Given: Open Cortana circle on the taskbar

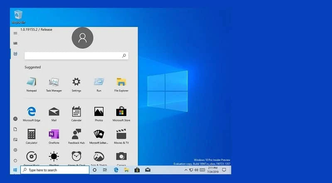Looking at the screenshot, I should pyautogui.click(x=95, y=170).
